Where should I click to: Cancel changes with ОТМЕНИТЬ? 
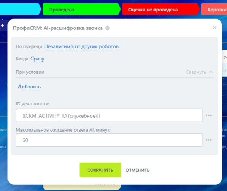[x=138, y=170]
